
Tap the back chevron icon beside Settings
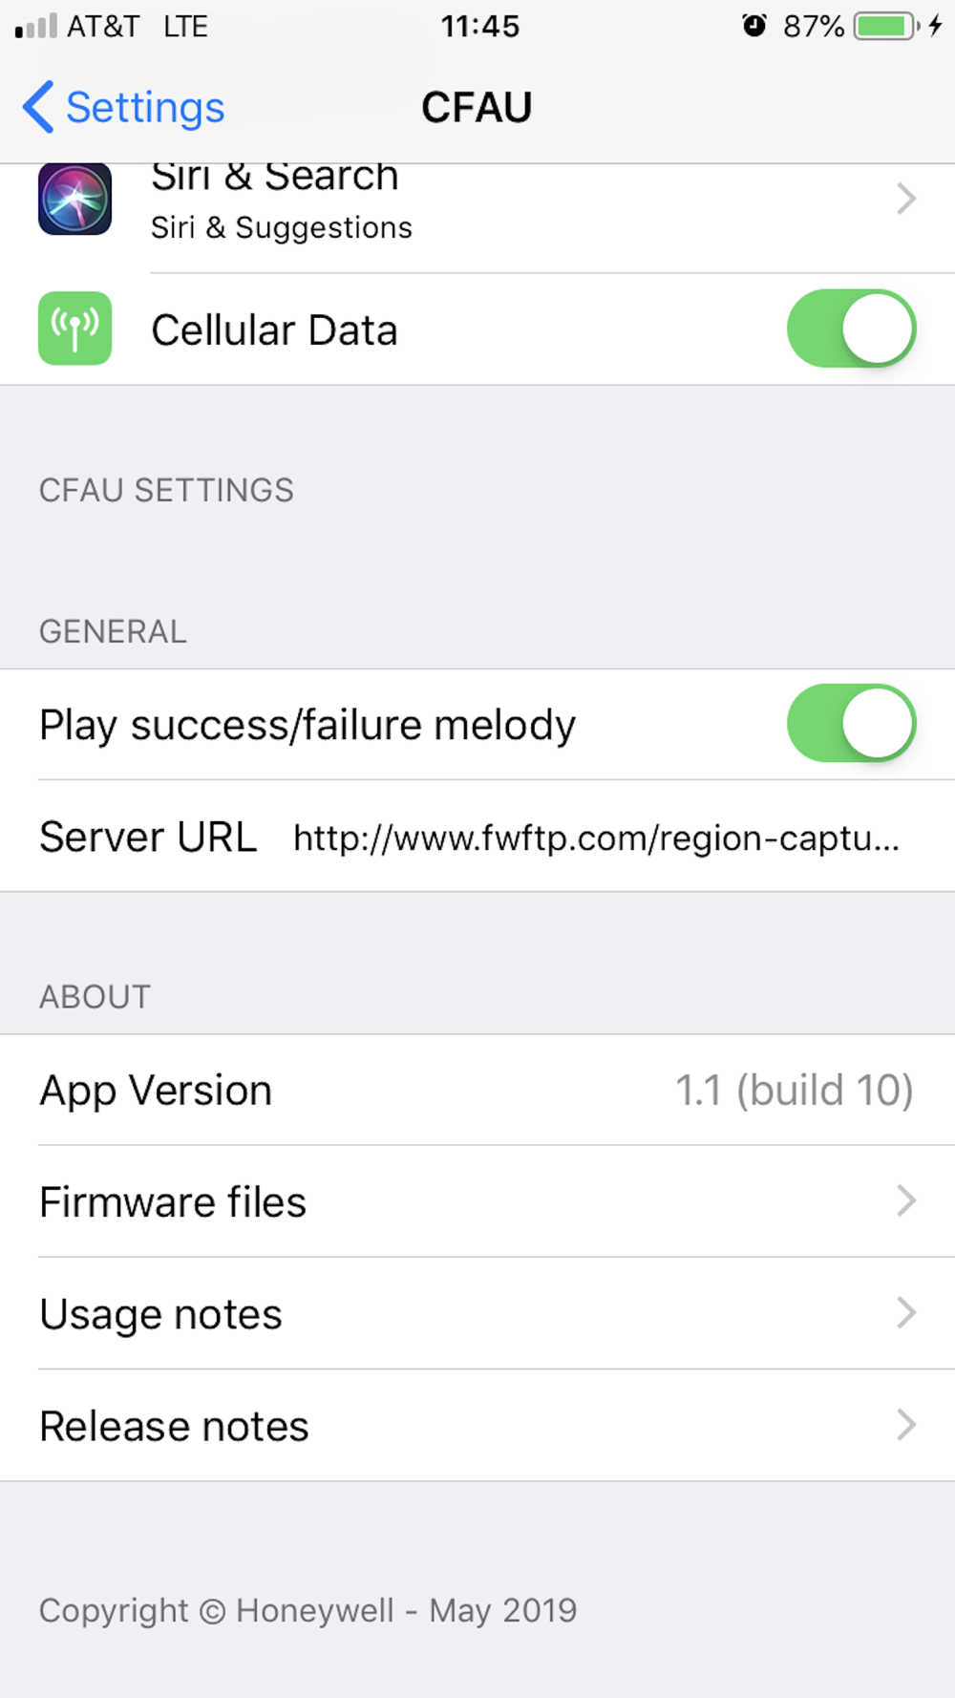(x=37, y=107)
